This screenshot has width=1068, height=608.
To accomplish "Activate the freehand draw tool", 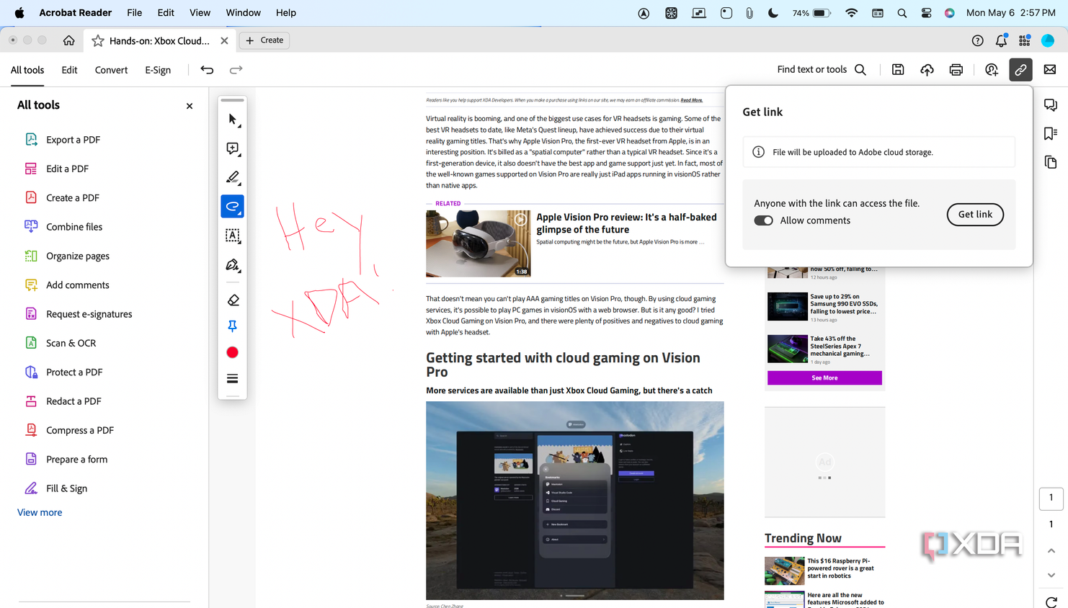I will coord(232,206).
